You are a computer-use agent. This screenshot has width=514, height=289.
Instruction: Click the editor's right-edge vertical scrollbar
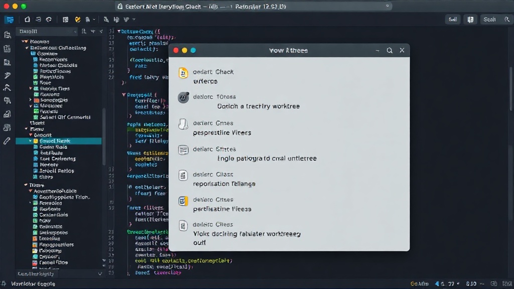click(511, 89)
